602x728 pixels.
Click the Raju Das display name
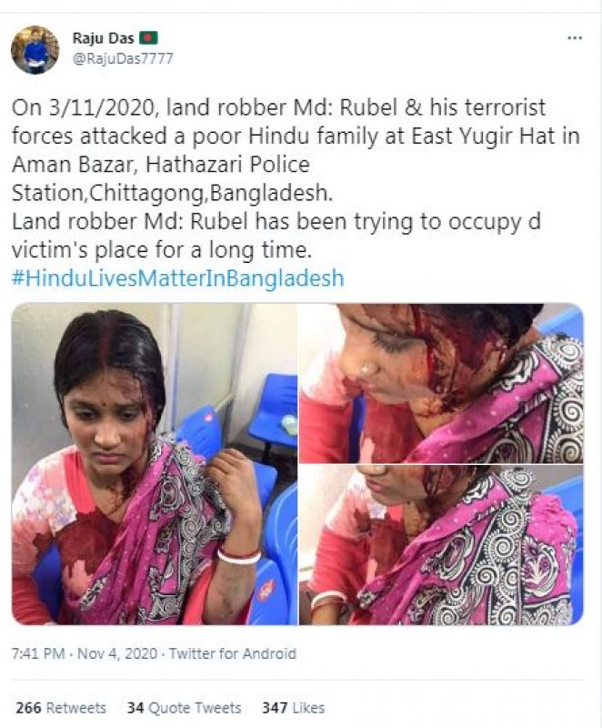point(103,38)
